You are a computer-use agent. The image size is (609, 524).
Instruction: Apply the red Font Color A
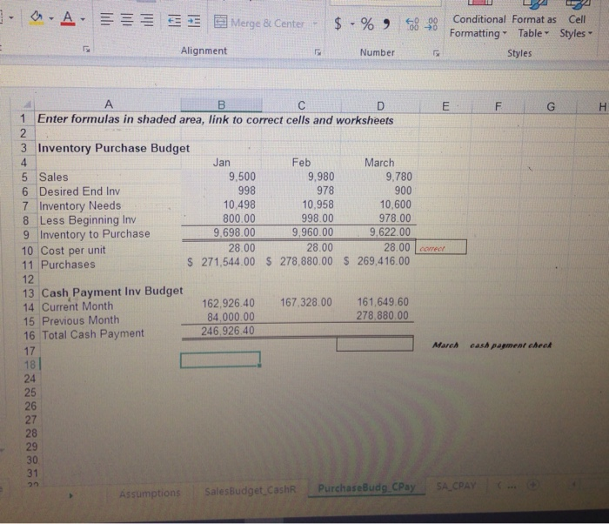coord(68,18)
